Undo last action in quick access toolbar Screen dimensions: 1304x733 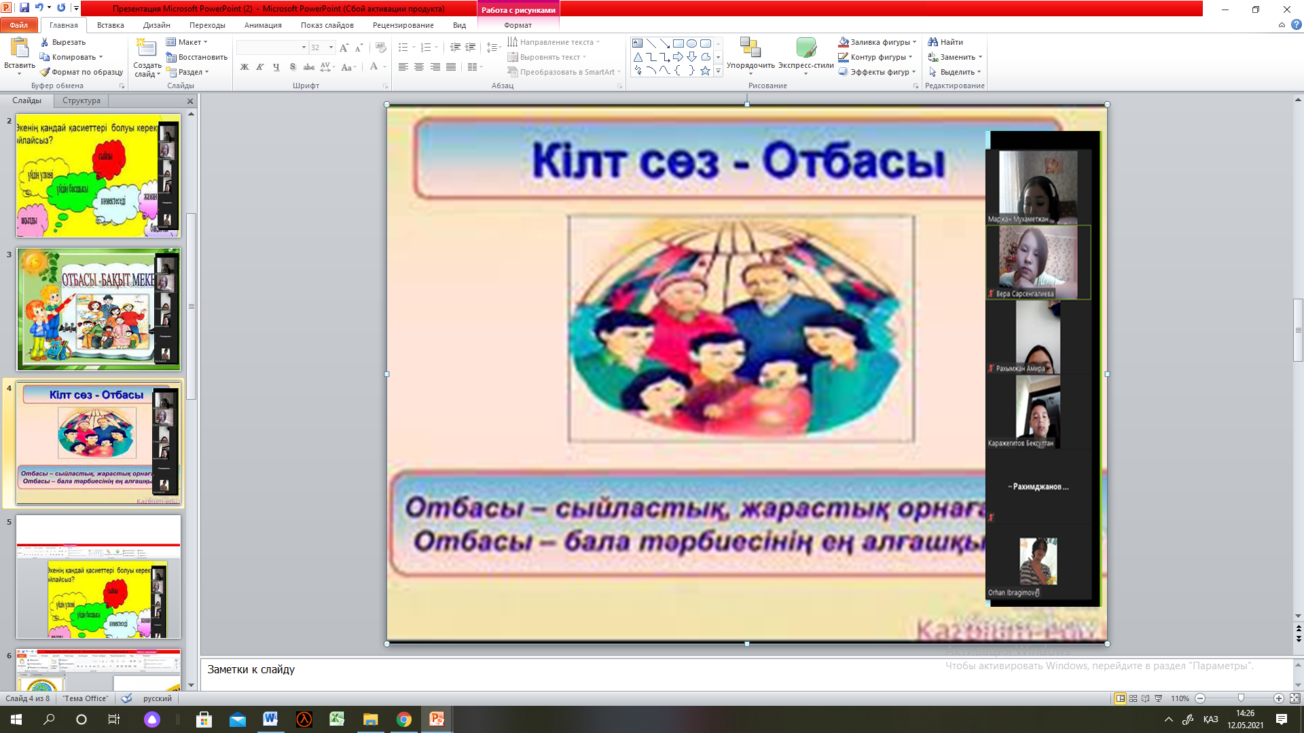coord(39,8)
